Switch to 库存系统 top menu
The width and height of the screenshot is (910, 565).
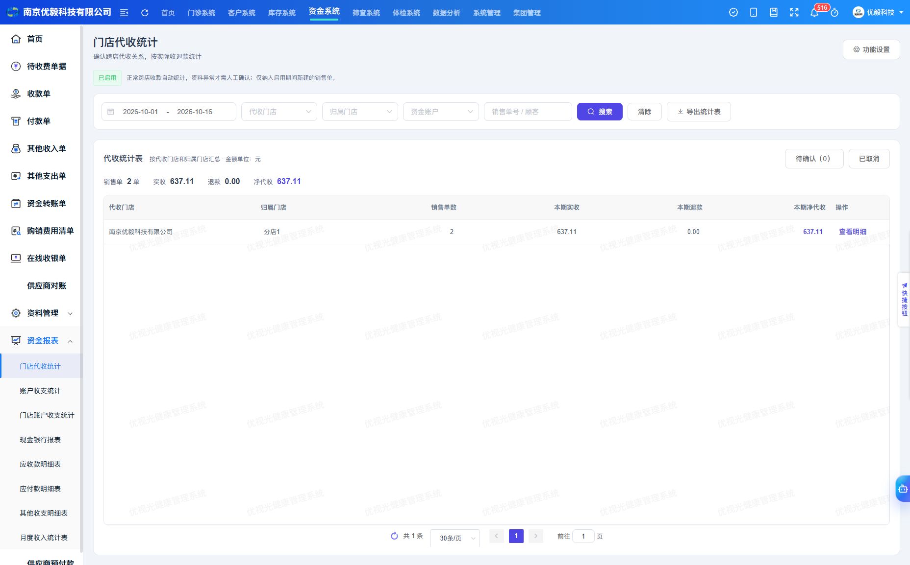282,13
